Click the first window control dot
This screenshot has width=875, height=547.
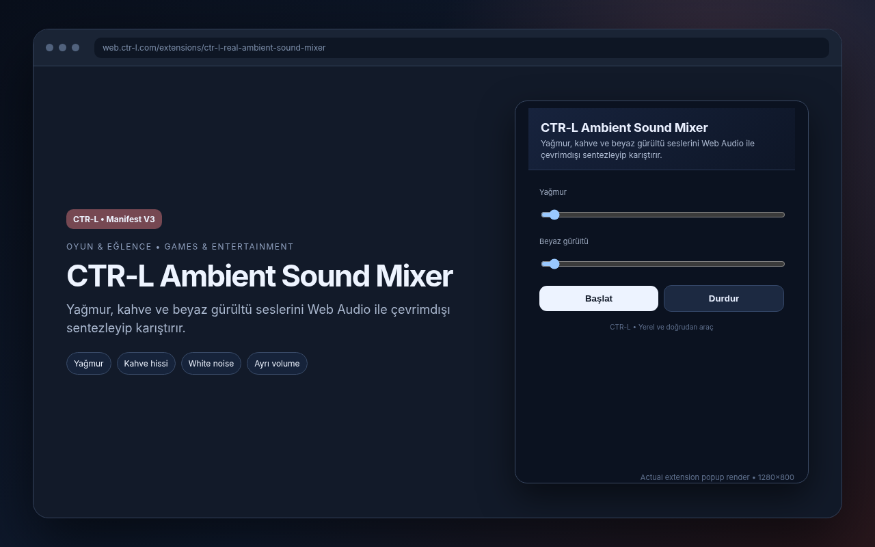point(49,48)
